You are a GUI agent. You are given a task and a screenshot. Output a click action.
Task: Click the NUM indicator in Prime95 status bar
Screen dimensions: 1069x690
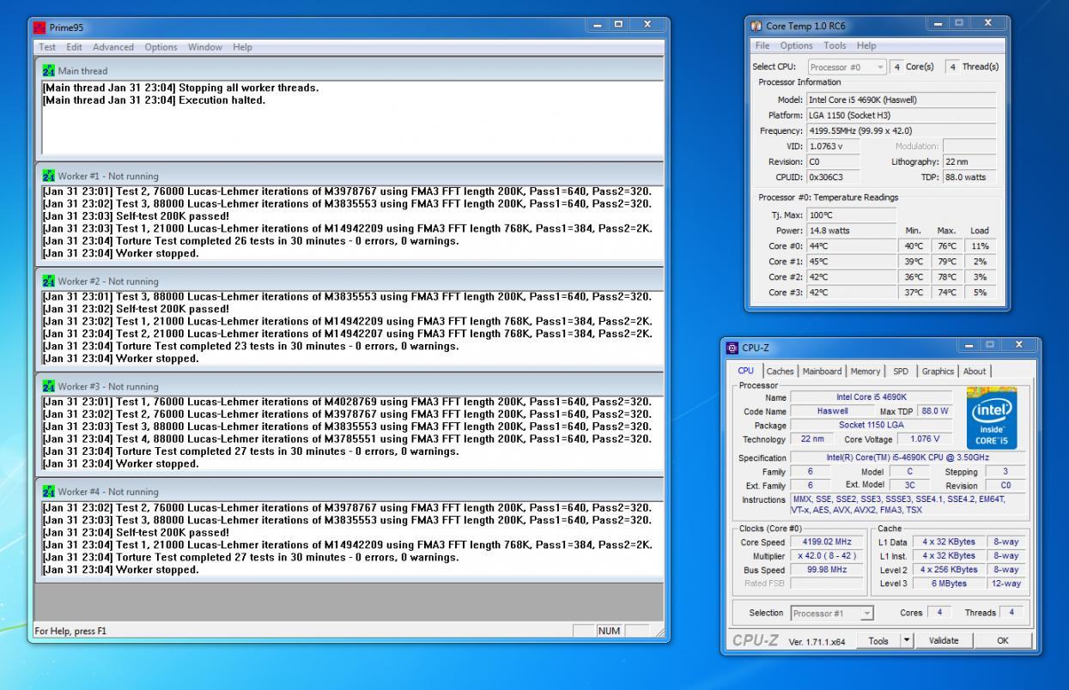tap(609, 631)
